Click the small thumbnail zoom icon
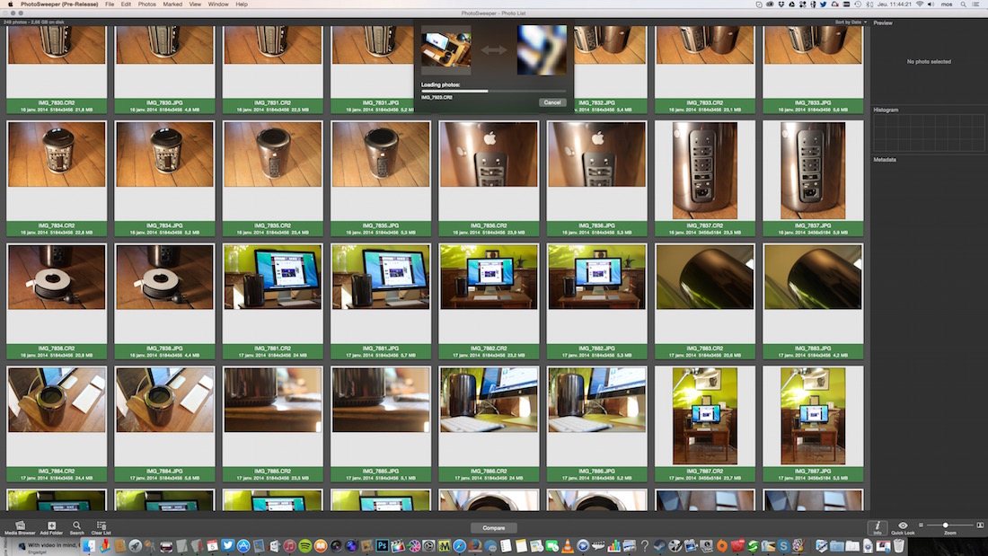This screenshot has height=556, width=988. (x=921, y=525)
